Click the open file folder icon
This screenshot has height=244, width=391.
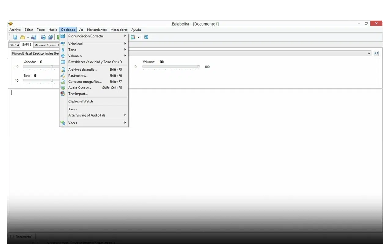click(x=23, y=37)
